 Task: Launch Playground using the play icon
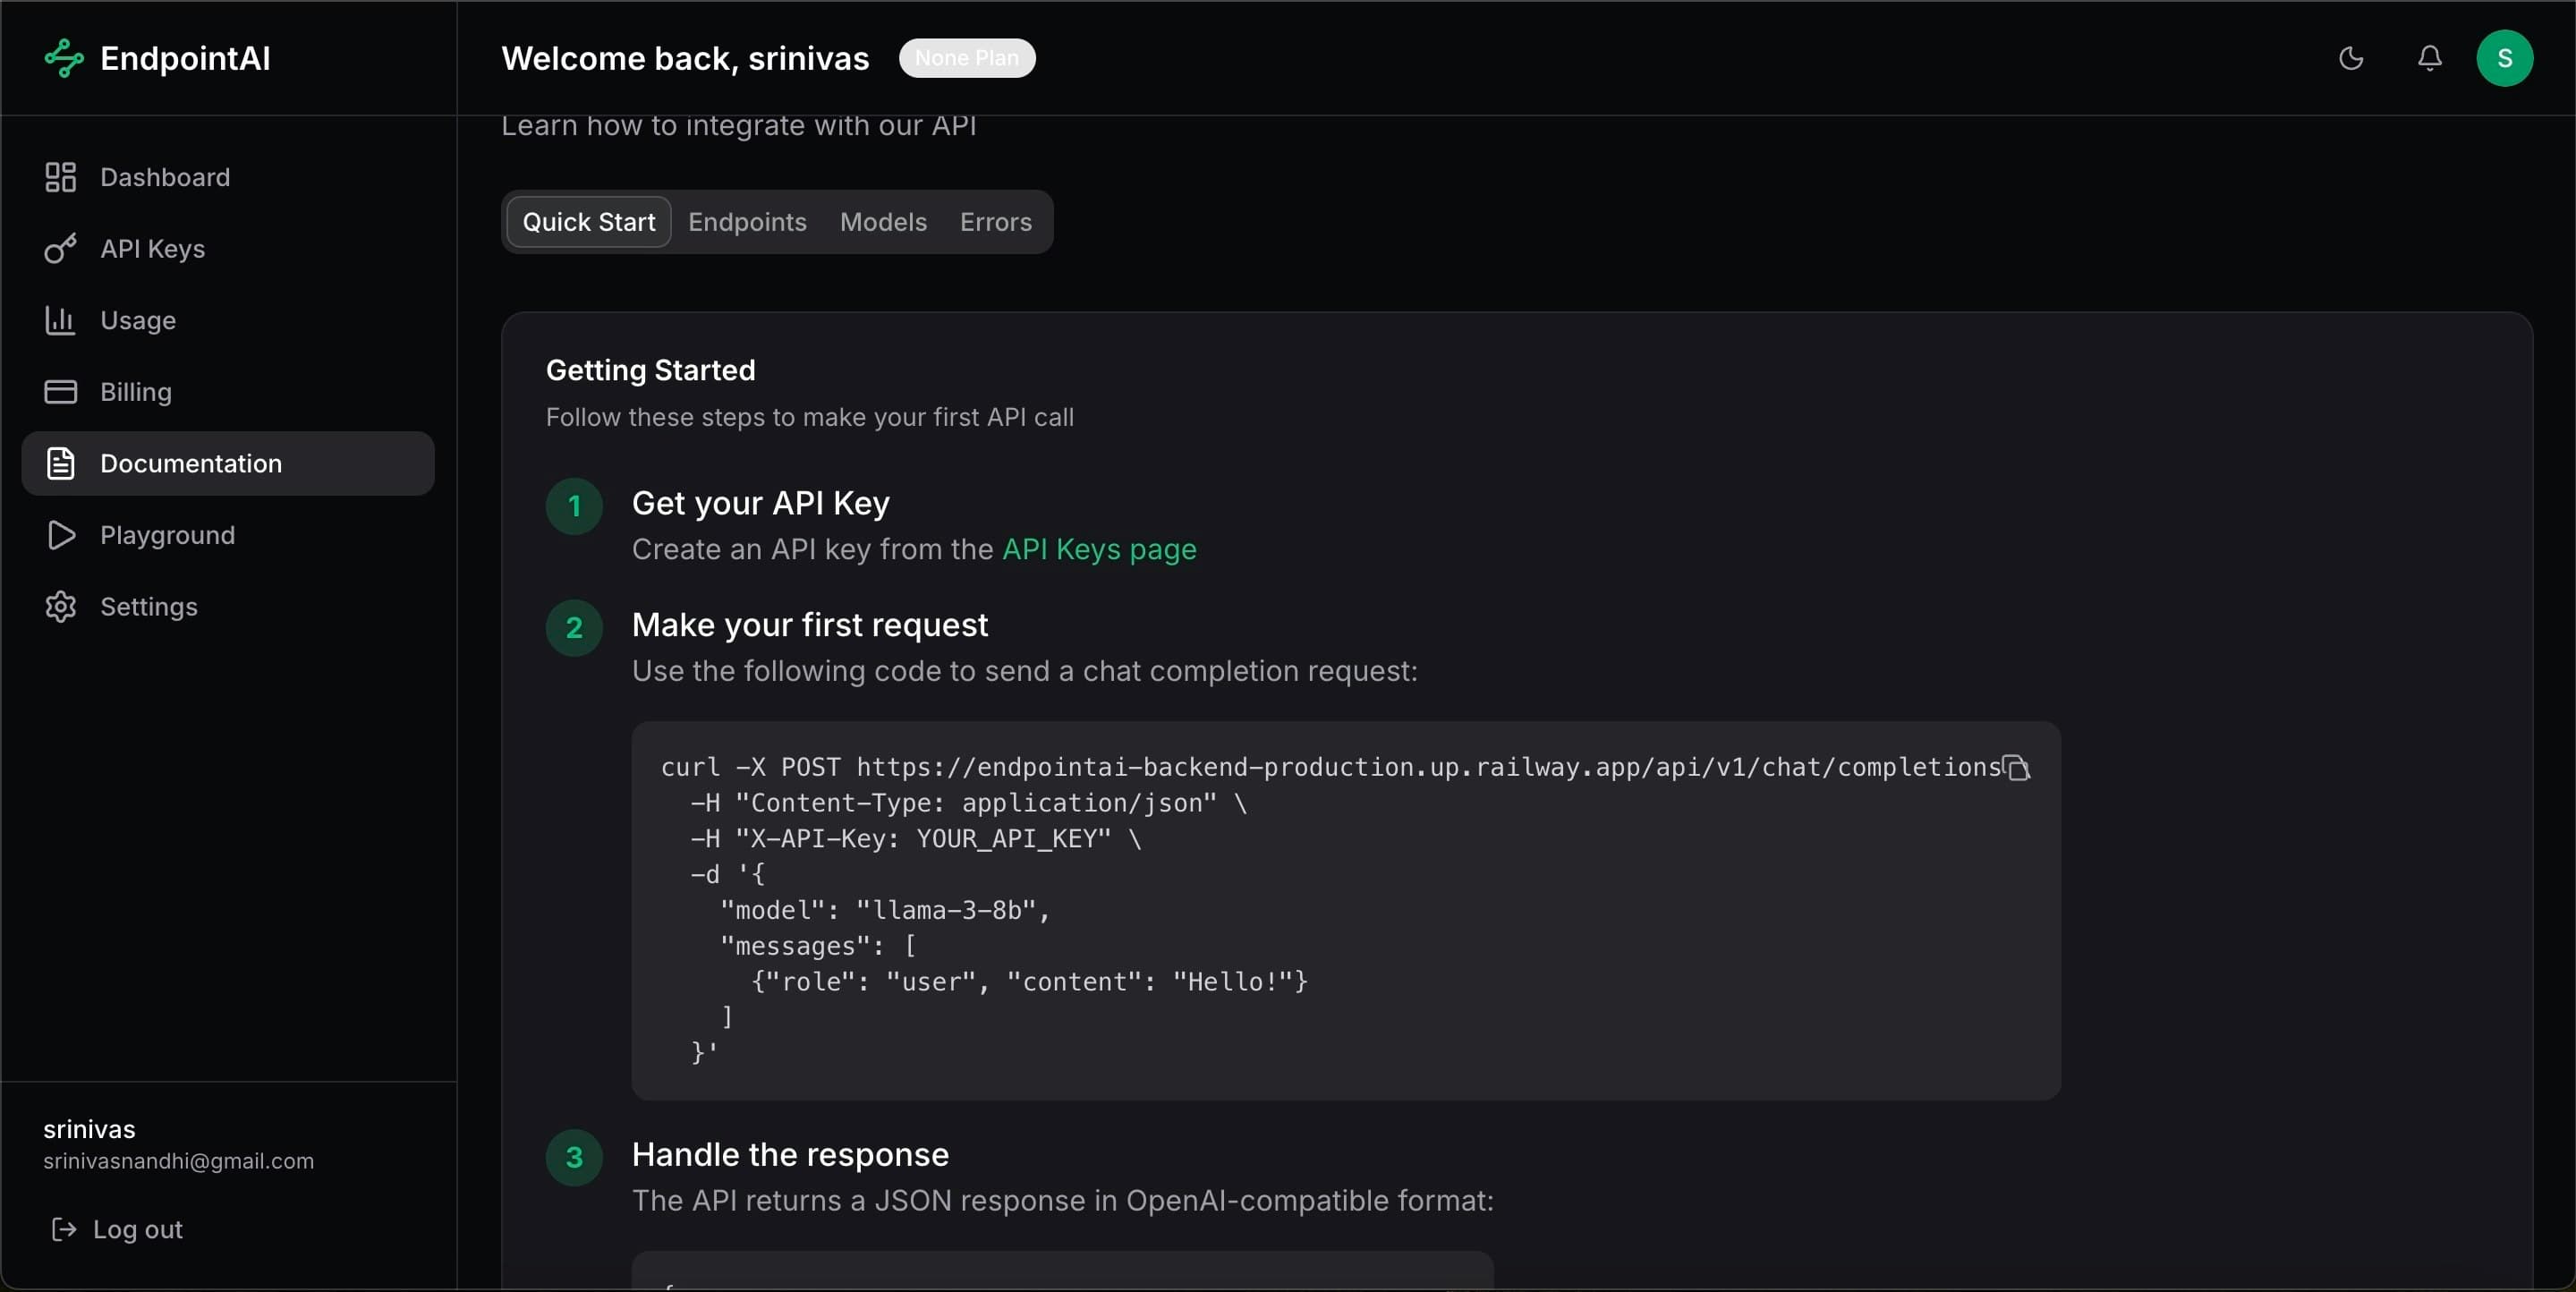[x=60, y=535]
